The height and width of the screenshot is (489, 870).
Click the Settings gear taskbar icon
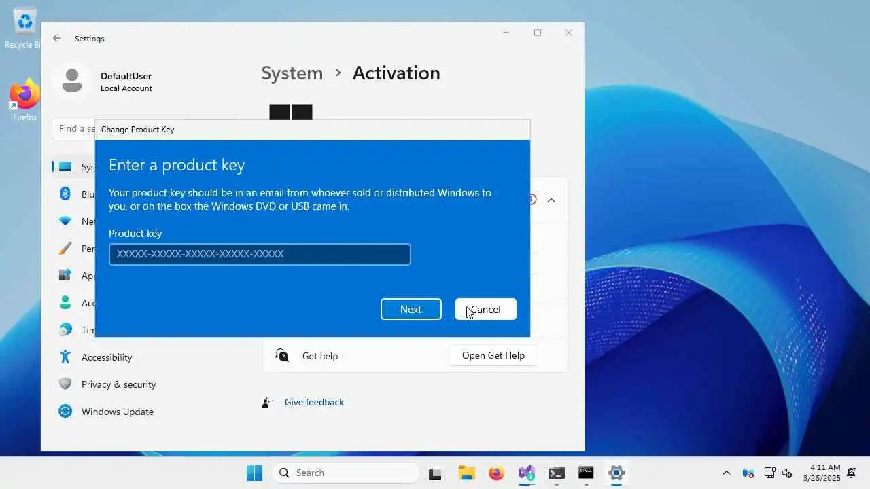(616, 473)
